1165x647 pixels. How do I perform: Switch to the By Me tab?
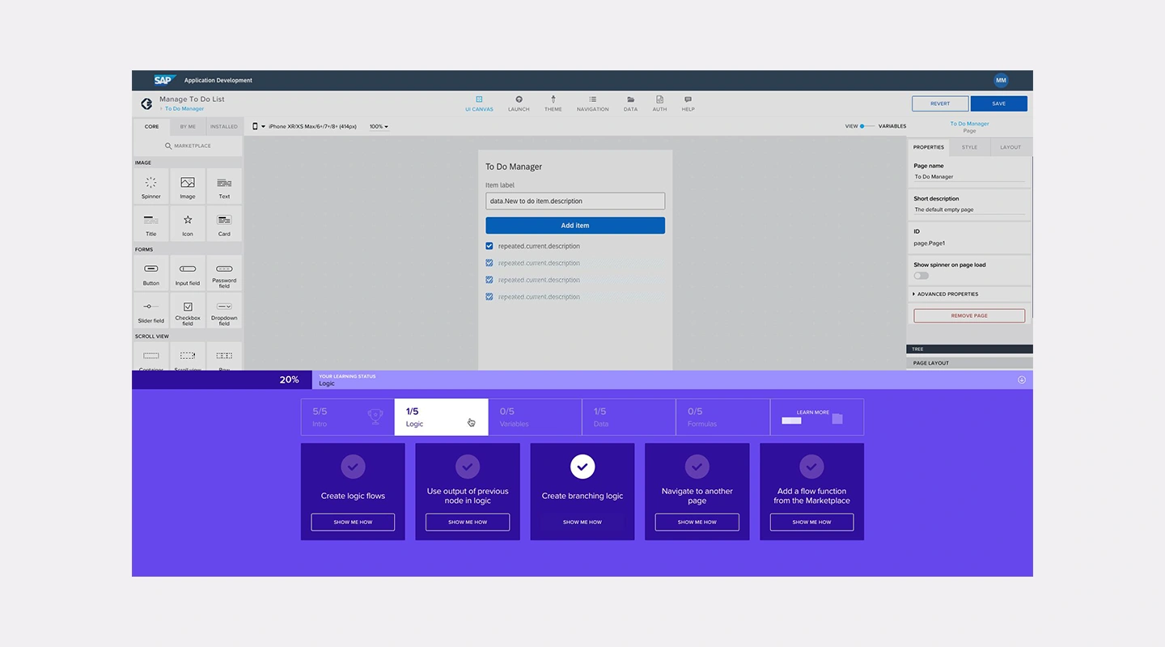pyautogui.click(x=188, y=126)
